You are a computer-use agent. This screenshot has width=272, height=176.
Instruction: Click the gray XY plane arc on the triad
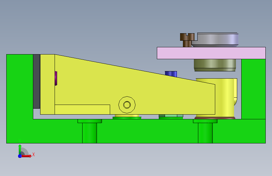pyautogui.click(x=25, y=151)
